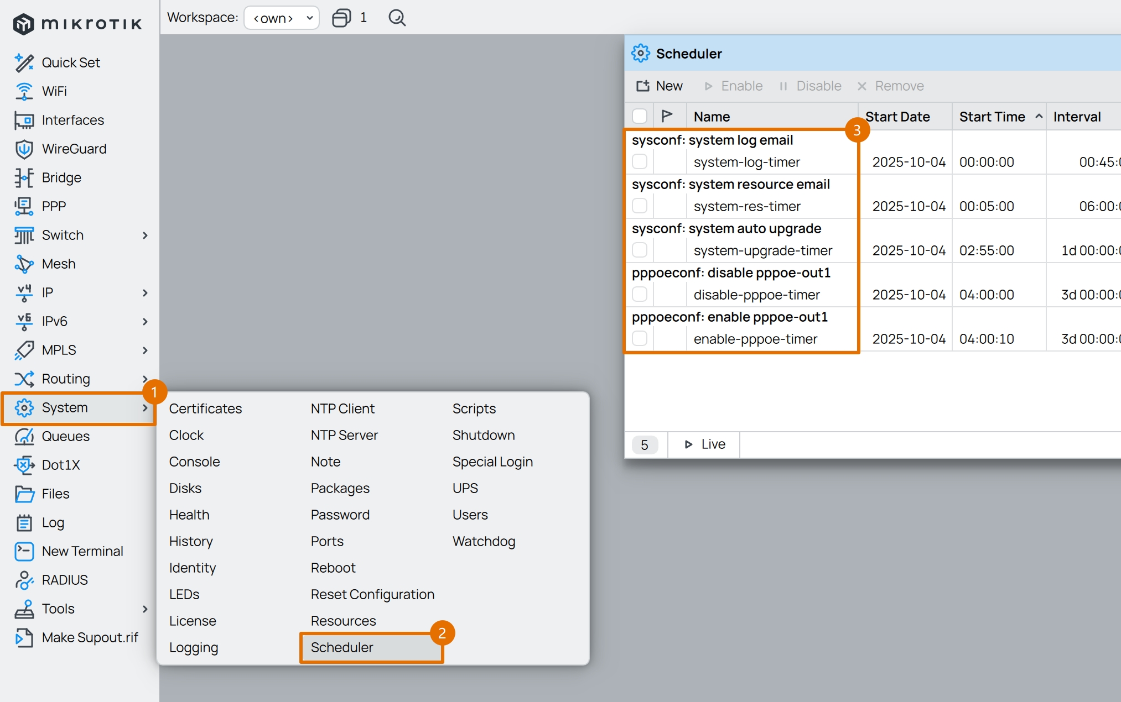Click Disable in the Scheduler toolbar
Viewport: 1121px width, 702px height.
[810, 86]
